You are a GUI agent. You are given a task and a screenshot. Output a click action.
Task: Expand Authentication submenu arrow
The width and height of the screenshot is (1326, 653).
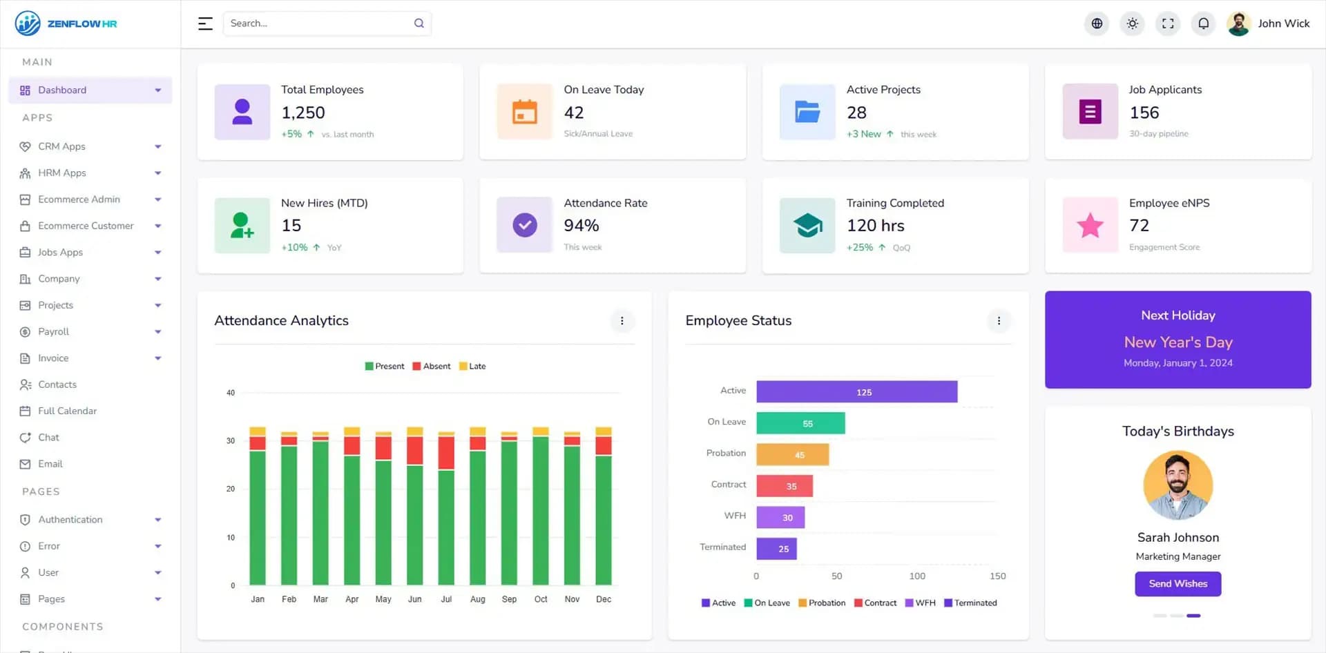pyautogui.click(x=158, y=520)
